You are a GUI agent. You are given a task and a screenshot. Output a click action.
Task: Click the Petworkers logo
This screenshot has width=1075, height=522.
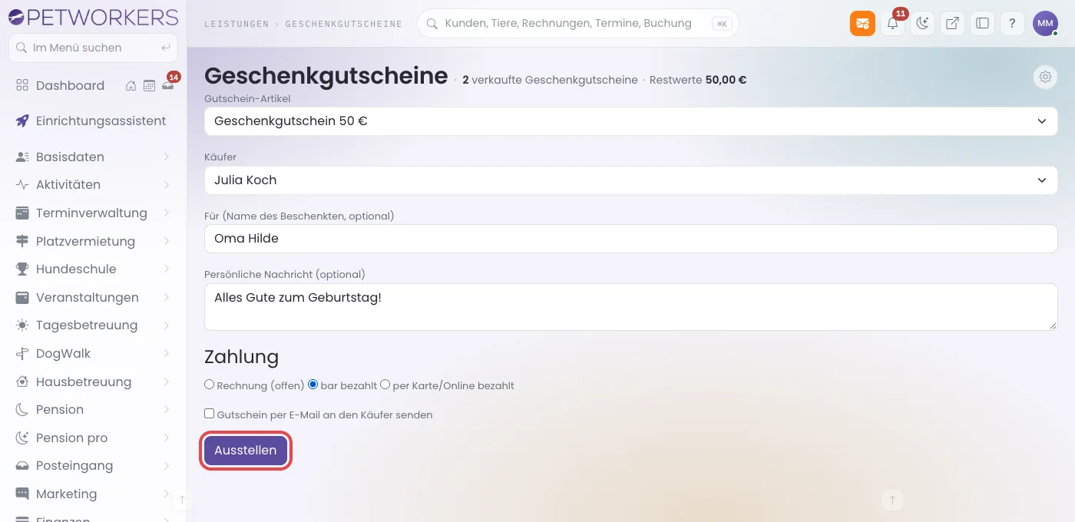(x=93, y=16)
